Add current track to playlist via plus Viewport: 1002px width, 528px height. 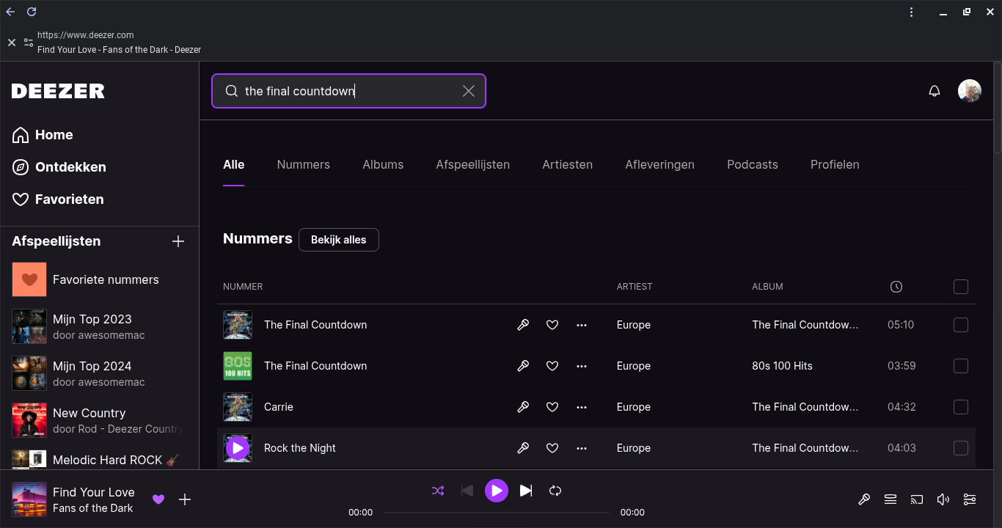click(185, 499)
